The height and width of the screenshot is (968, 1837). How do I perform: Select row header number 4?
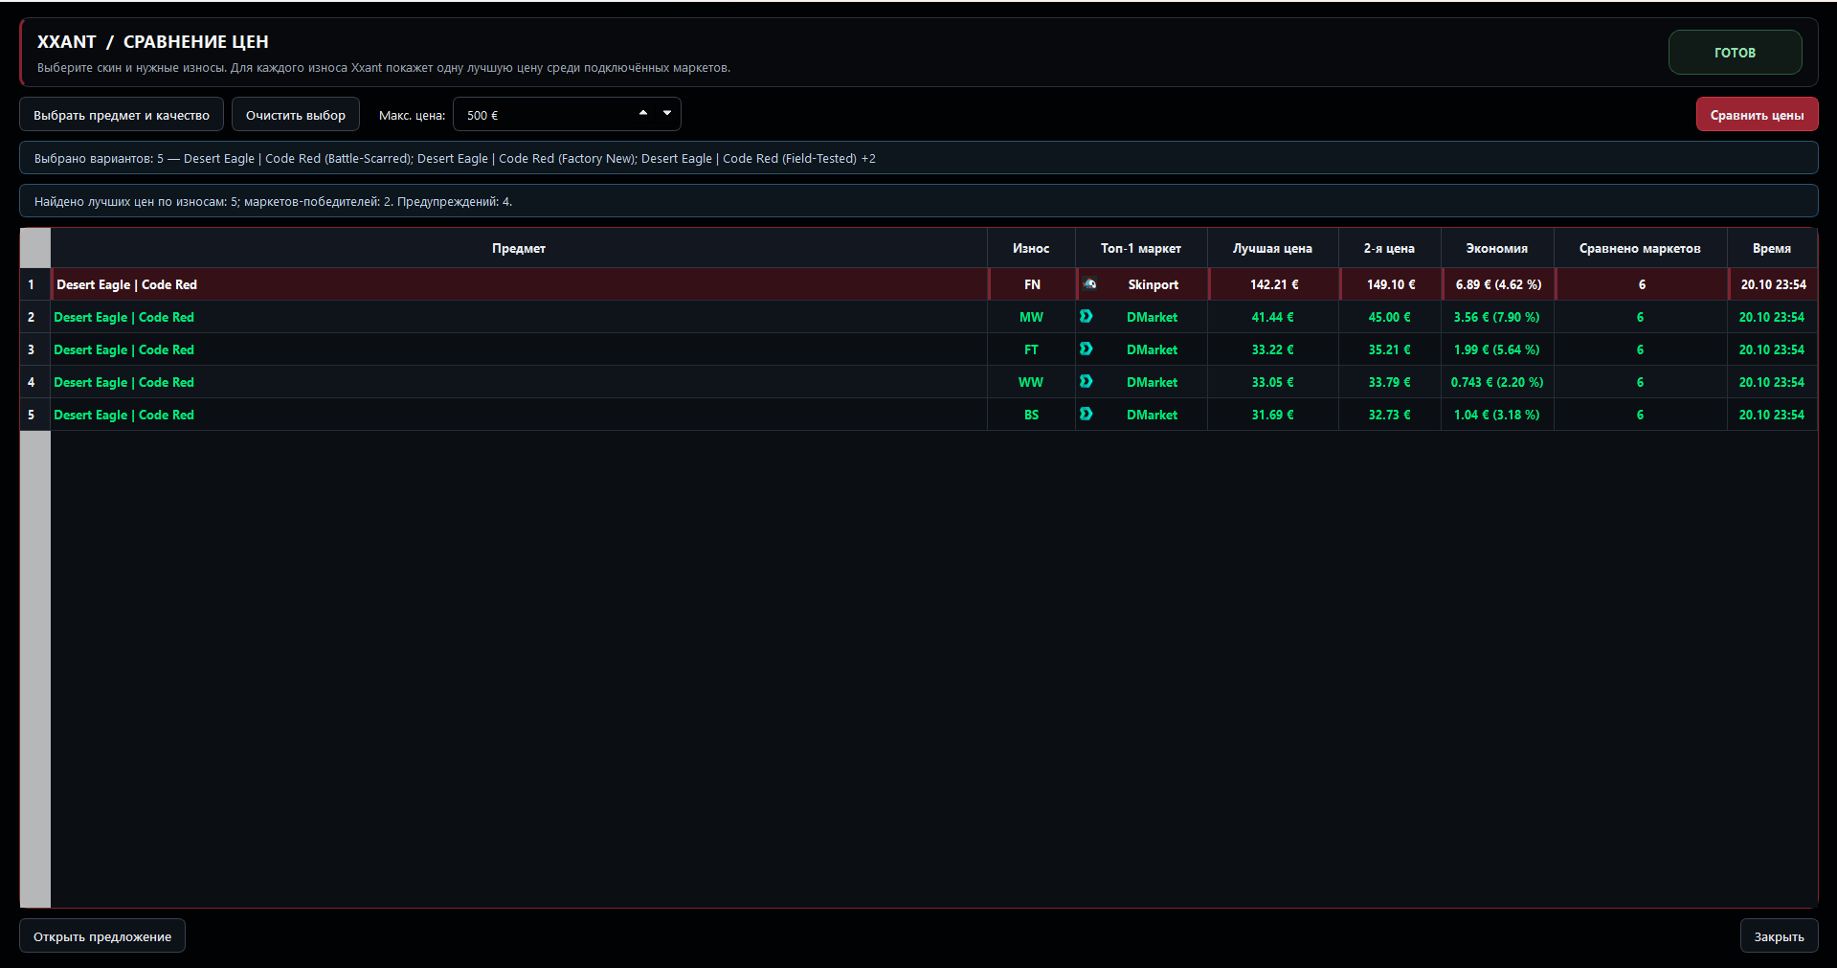pyautogui.click(x=34, y=382)
